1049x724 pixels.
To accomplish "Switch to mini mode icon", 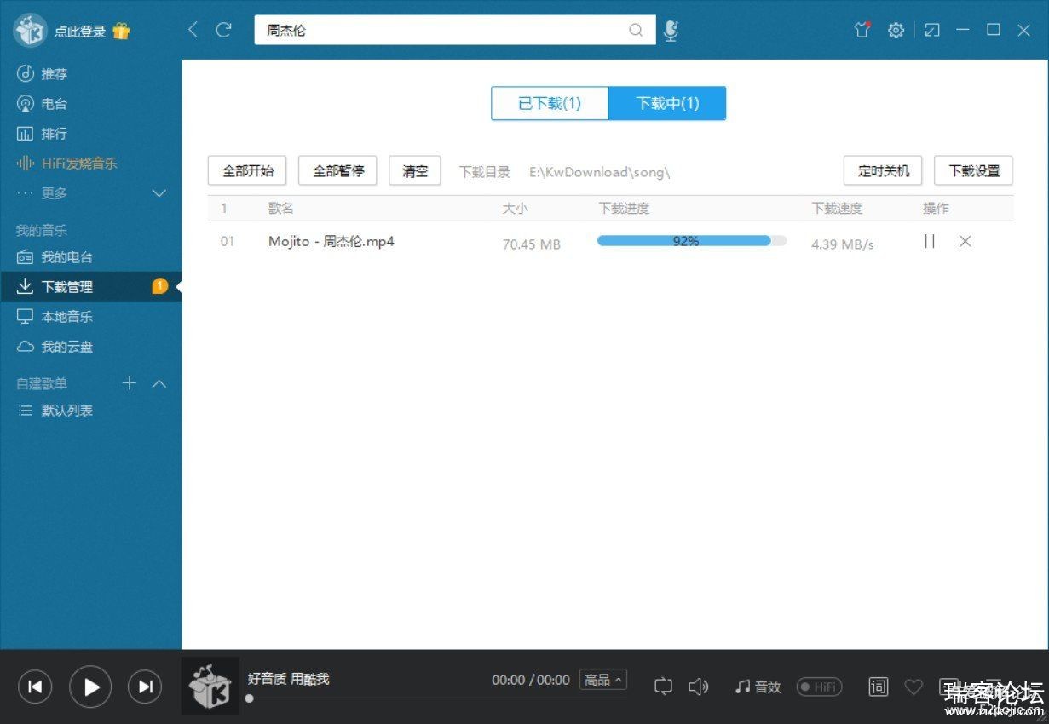I will pos(932,31).
